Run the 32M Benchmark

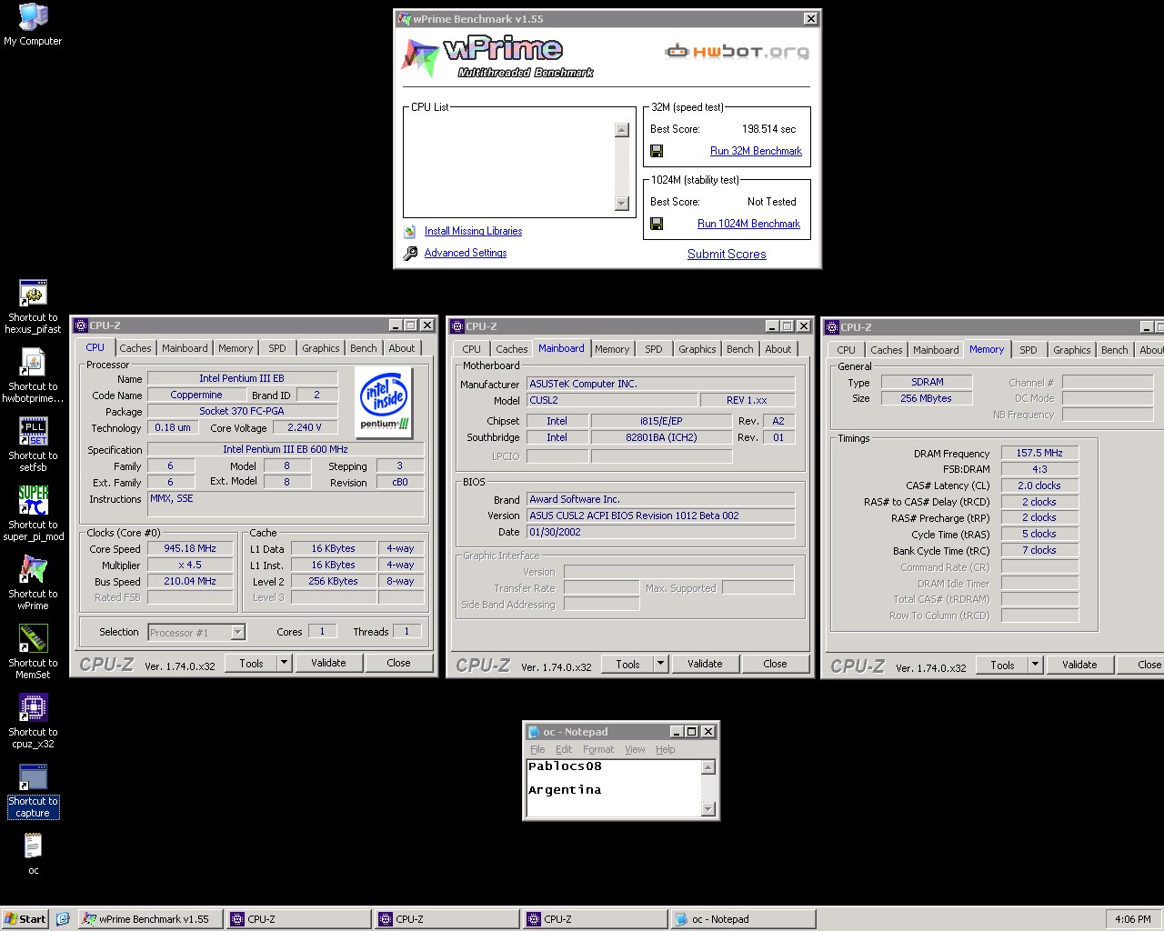point(756,151)
